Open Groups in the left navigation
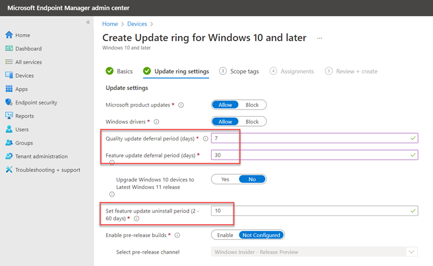This screenshot has height=266, width=433. tap(24, 143)
